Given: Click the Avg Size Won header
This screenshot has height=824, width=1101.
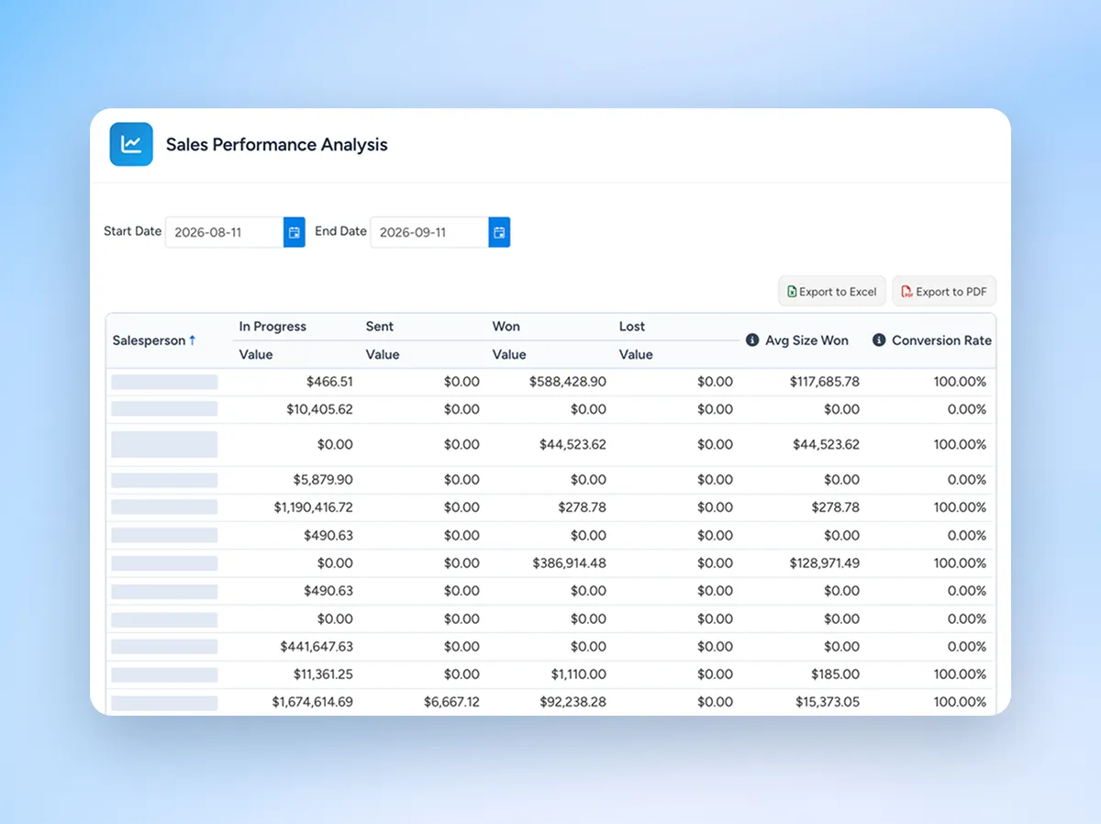Looking at the screenshot, I should pyautogui.click(x=806, y=340).
